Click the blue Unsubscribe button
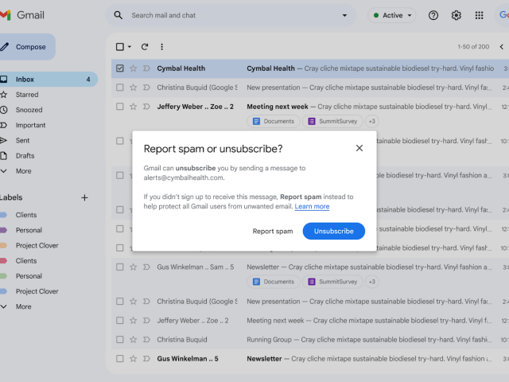Viewport: 509px width, 382px height. (x=334, y=232)
